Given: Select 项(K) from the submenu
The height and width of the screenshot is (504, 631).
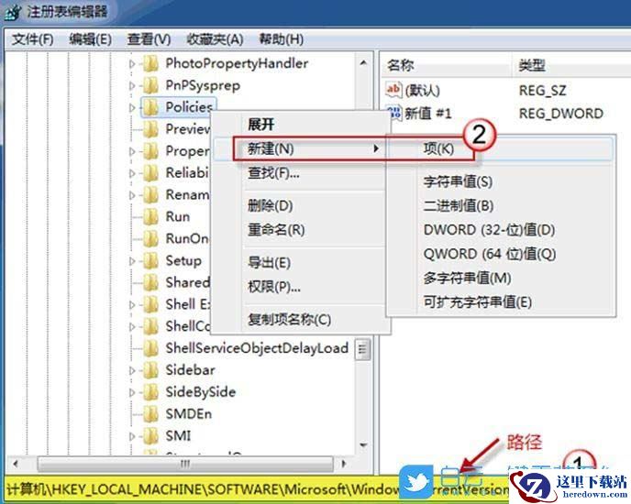Looking at the screenshot, I should coord(438,148).
